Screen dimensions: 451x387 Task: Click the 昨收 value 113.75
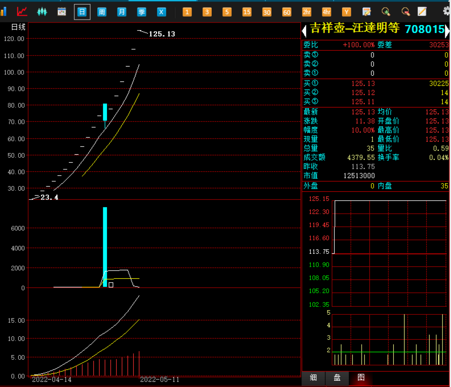pos(363,167)
